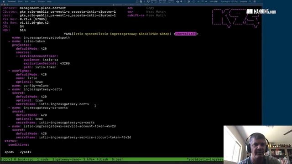Click the User name value in header

(x=68, y=15)
